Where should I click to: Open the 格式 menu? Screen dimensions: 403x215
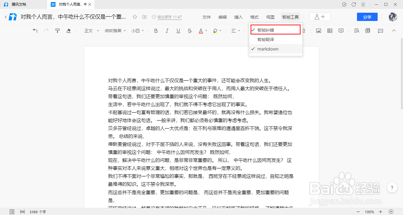point(254,17)
